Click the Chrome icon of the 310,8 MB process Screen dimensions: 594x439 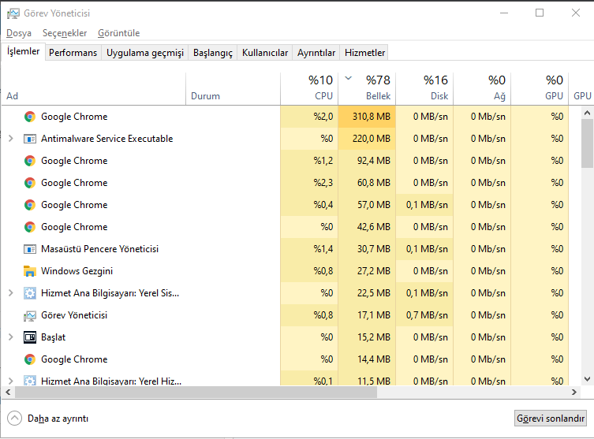coord(30,117)
